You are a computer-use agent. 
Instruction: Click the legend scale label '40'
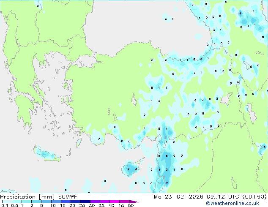point(111,205)
